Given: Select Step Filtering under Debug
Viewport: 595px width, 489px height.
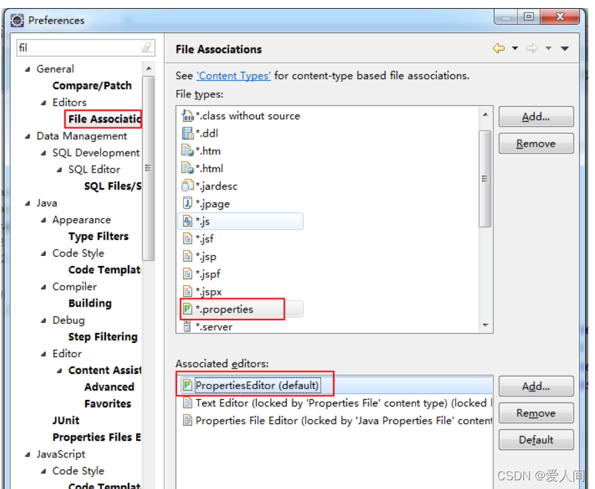Looking at the screenshot, I should point(103,337).
